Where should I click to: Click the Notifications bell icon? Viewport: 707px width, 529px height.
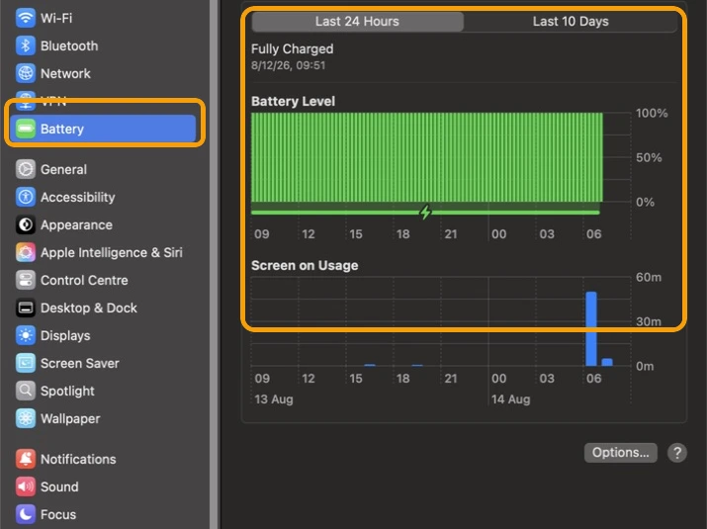(26, 459)
